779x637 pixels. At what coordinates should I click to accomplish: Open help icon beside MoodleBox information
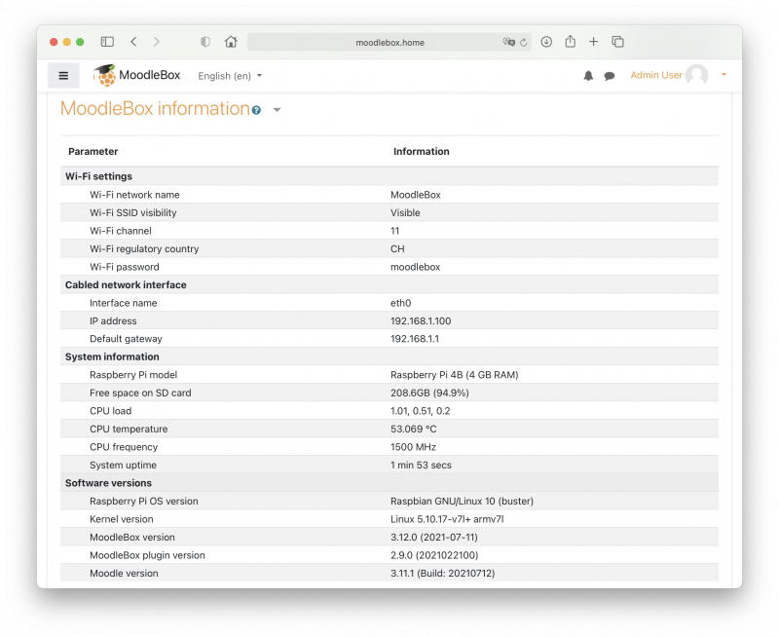point(256,110)
